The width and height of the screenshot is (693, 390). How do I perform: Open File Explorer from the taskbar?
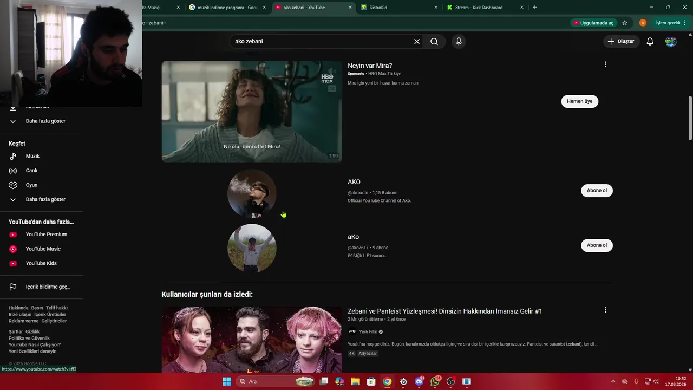[355, 381]
